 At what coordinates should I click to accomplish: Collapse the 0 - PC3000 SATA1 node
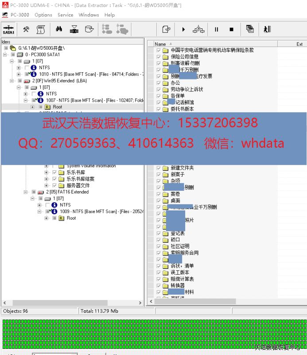coord(4,55)
